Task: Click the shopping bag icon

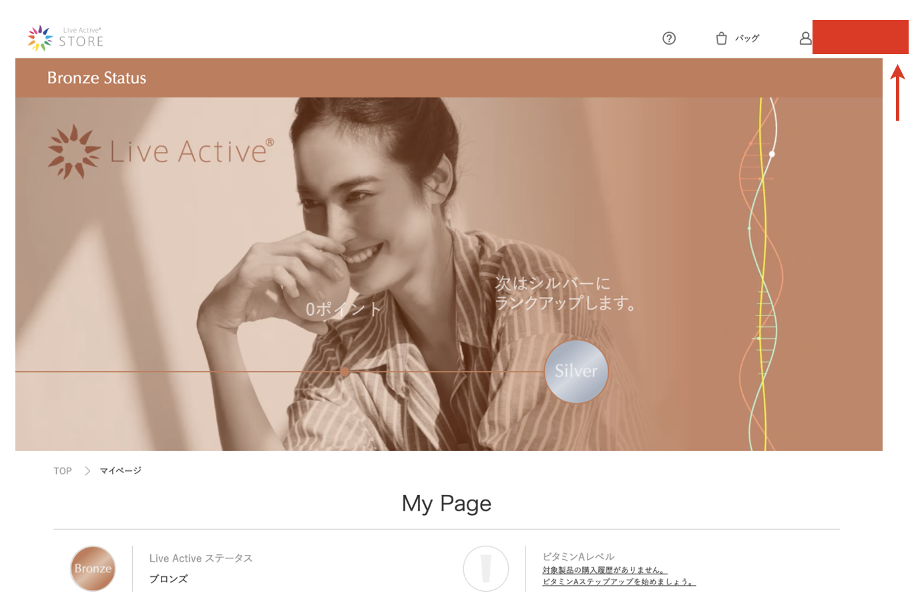Action: pos(721,39)
